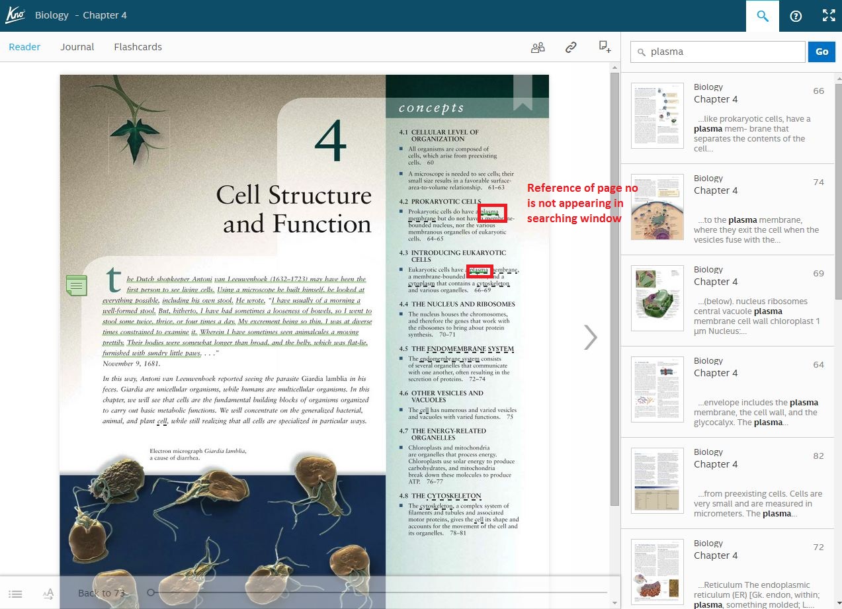Toggle the bookmark ribbon on the page
The image size is (842, 609).
click(523, 92)
